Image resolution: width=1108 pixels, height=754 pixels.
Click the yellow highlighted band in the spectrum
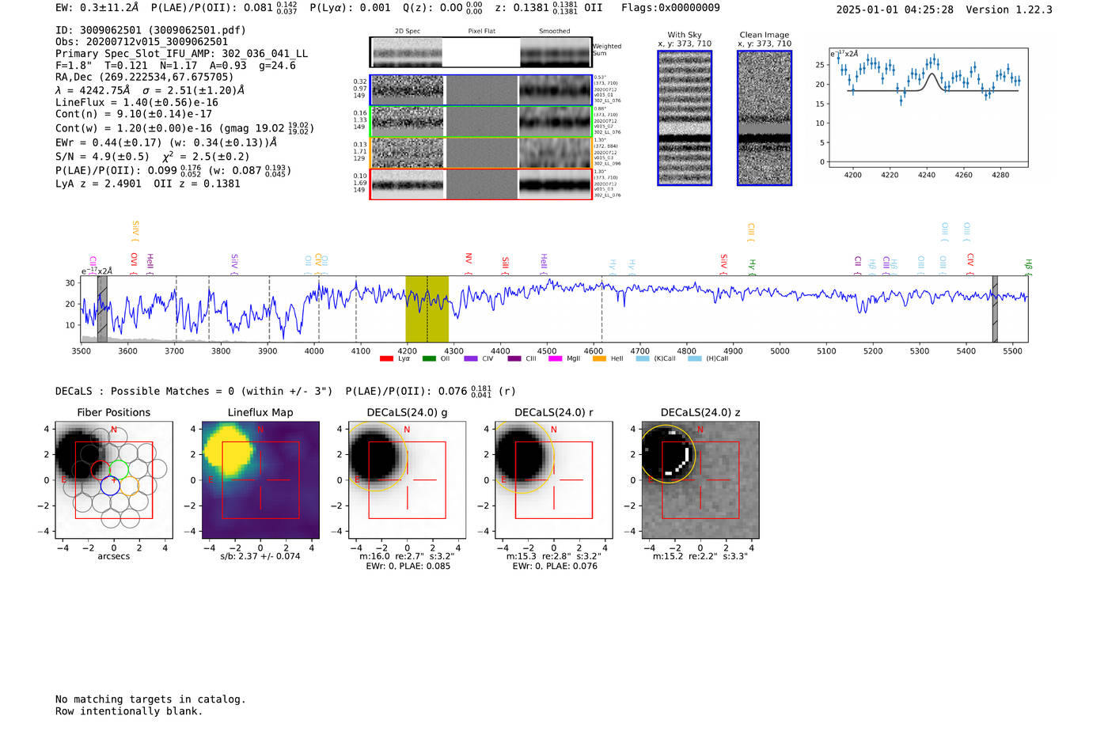(427, 309)
